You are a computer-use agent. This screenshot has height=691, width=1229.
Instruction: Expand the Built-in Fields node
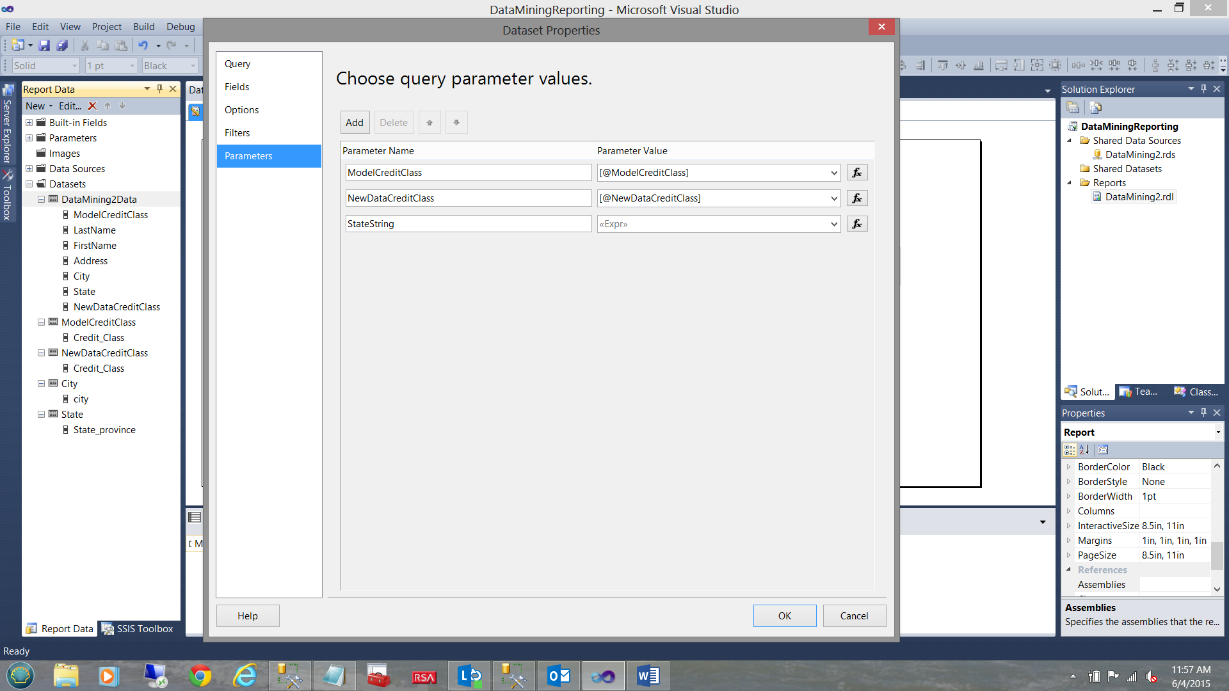click(x=29, y=123)
